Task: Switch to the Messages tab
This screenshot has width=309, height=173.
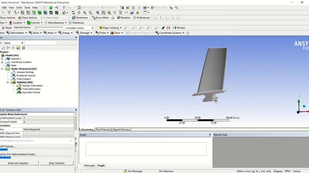Action: tap(89, 165)
